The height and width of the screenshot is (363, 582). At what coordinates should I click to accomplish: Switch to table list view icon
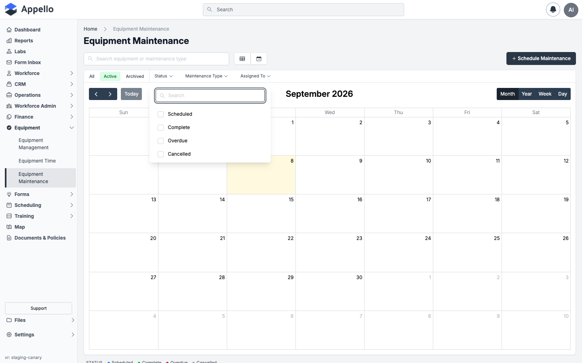coord(242,59)
